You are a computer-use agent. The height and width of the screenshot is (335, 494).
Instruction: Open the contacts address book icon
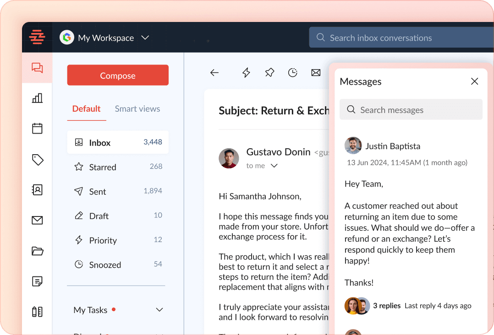(37, 189)
